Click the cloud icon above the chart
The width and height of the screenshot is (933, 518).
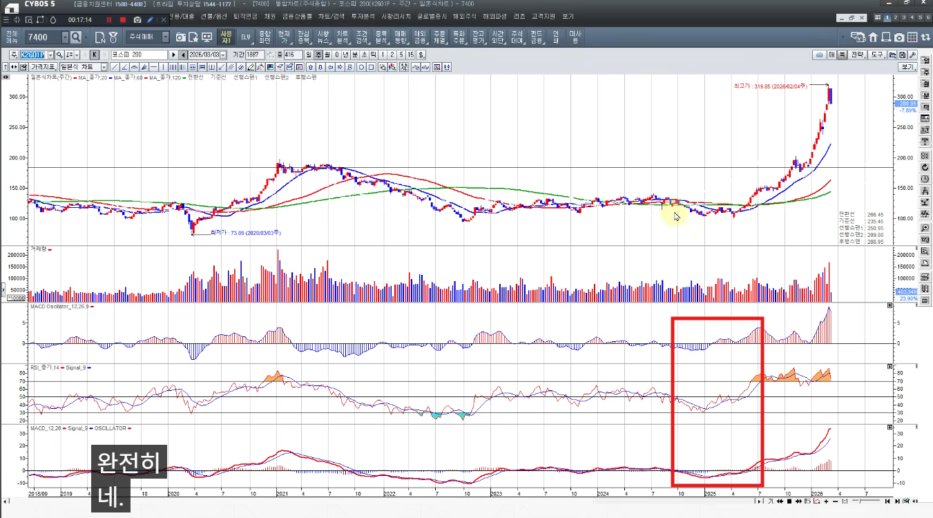tap(819, 55)
